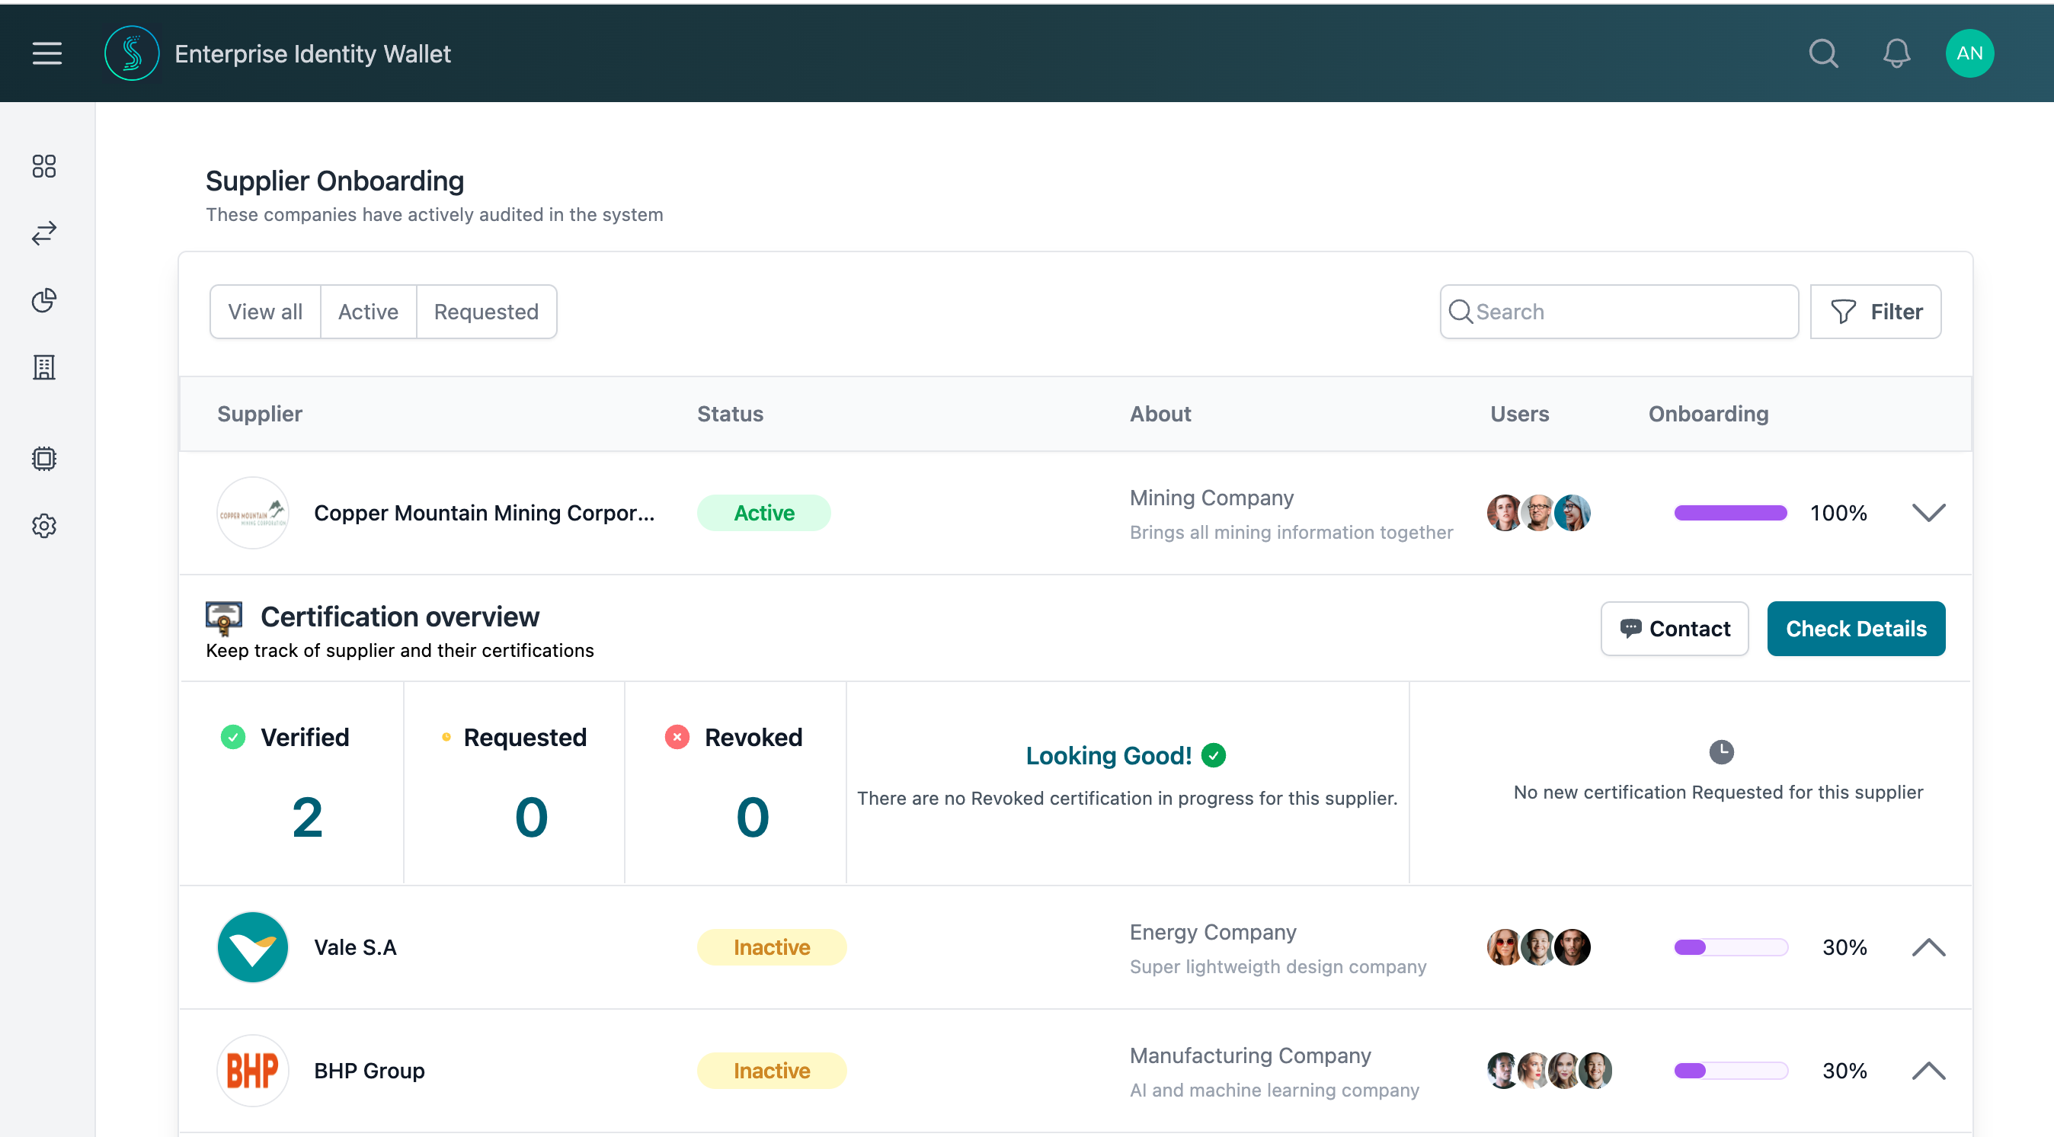The image size is (2054, 1137).
Task: Select the View all filter tab
Action: click(x=266, y=311)
